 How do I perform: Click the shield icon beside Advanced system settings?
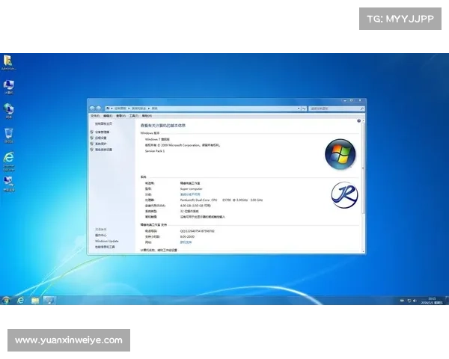(91, 150)
